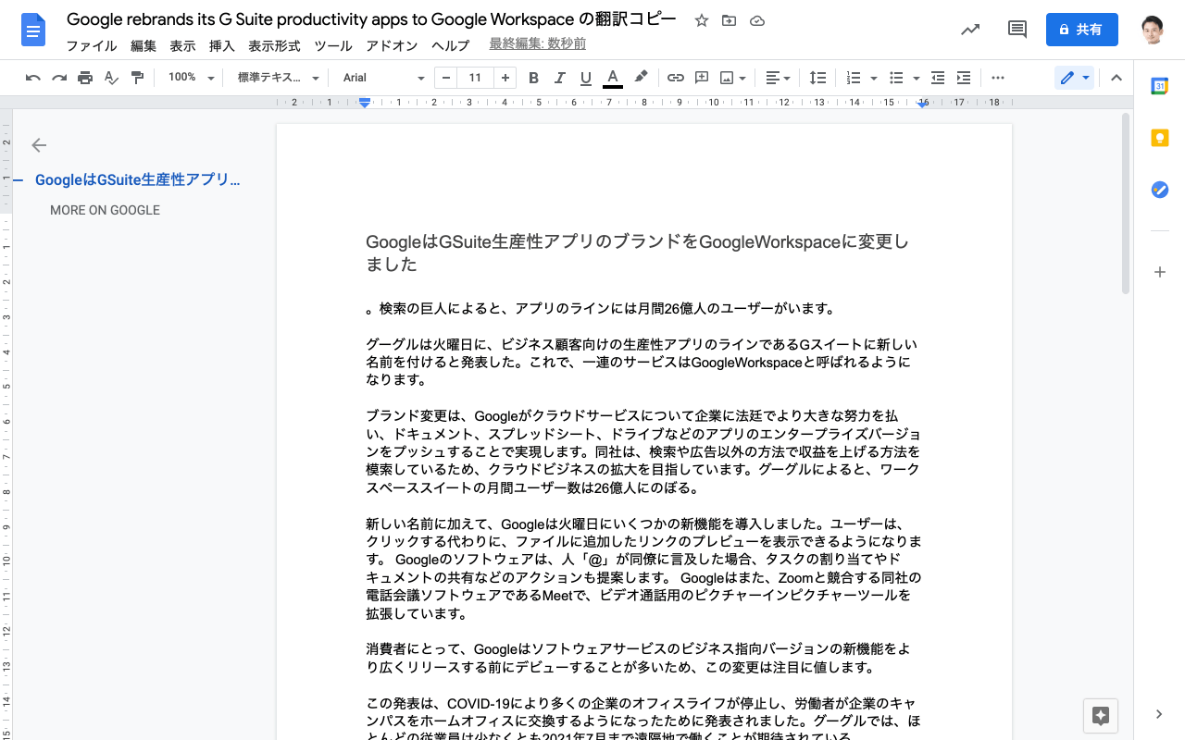
Task: Open numbered list style dropdown arrow
Action: (x=874, y=78)
